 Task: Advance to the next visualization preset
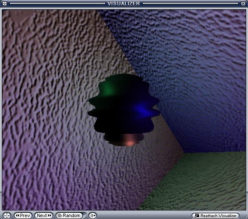click(44, 215)
